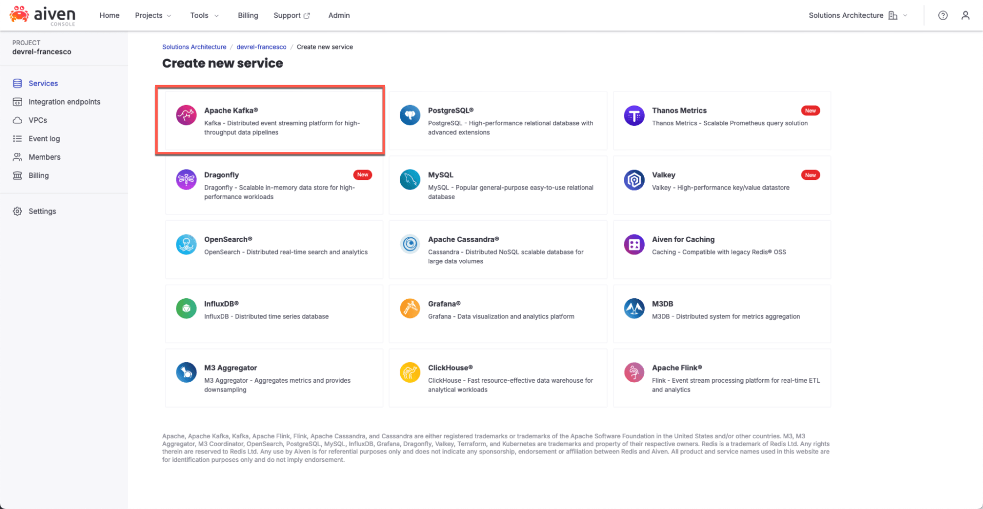Click the Aiven for Caching icon
Viewport: 983px width, 509px height.
tap(634, 244)
